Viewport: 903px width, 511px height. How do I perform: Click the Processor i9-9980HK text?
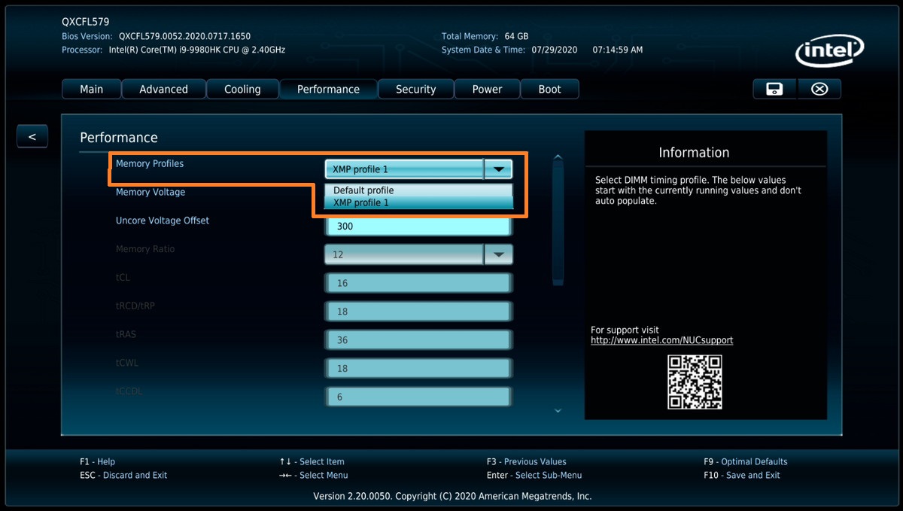click(196, 50)
